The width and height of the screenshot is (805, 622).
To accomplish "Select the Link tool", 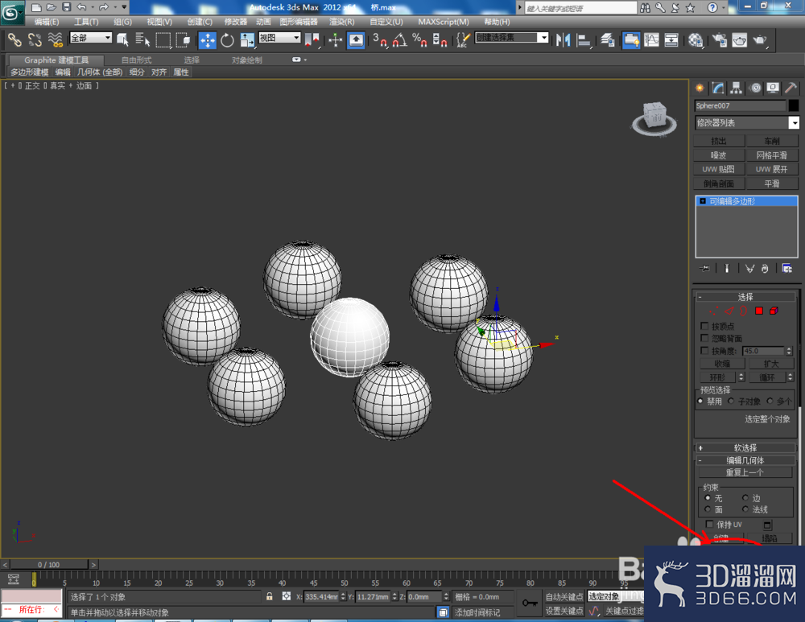I will click(14, 40).
